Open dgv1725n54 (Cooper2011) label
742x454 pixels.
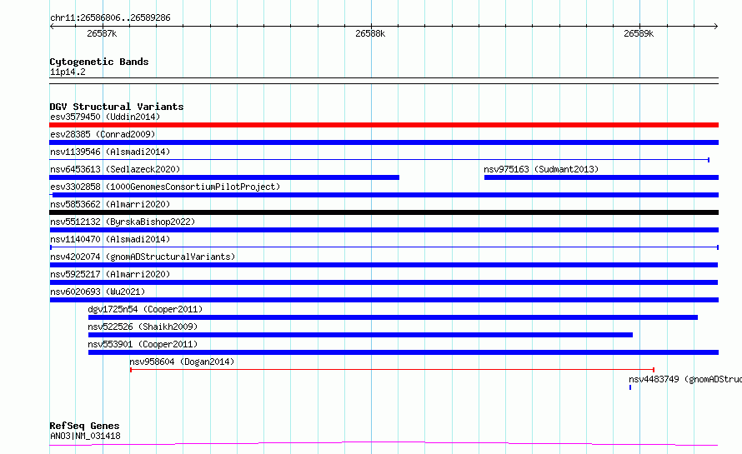point(145,309)
